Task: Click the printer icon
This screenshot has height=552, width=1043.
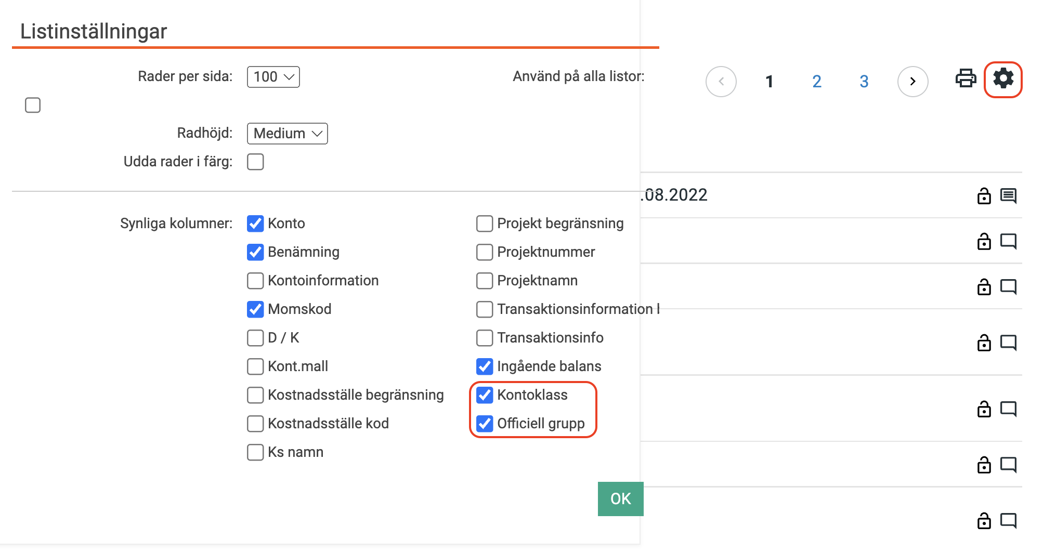Action: point(966,78)
